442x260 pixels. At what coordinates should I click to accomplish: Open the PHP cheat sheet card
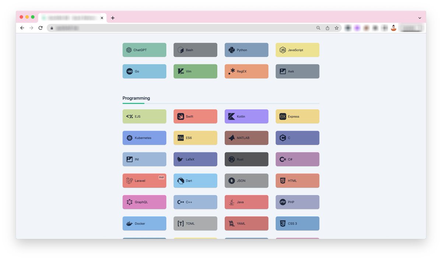297,202
